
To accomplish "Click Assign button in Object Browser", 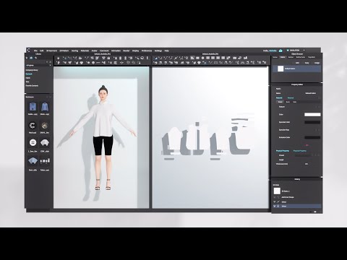I will point(317,63).
